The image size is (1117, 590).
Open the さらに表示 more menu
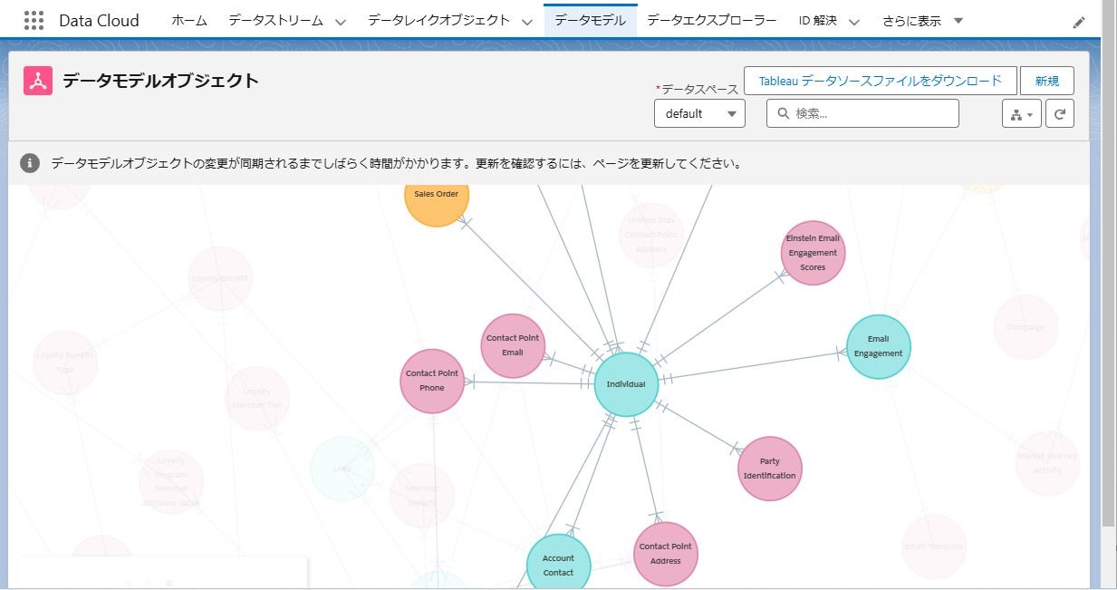click(923, 21)
